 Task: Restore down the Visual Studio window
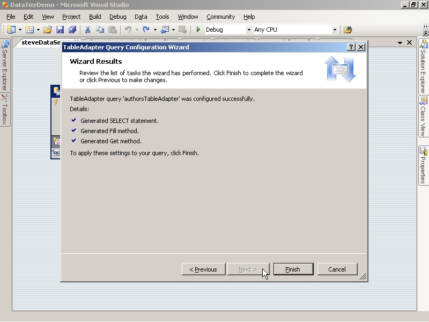(x=413, y=5)
